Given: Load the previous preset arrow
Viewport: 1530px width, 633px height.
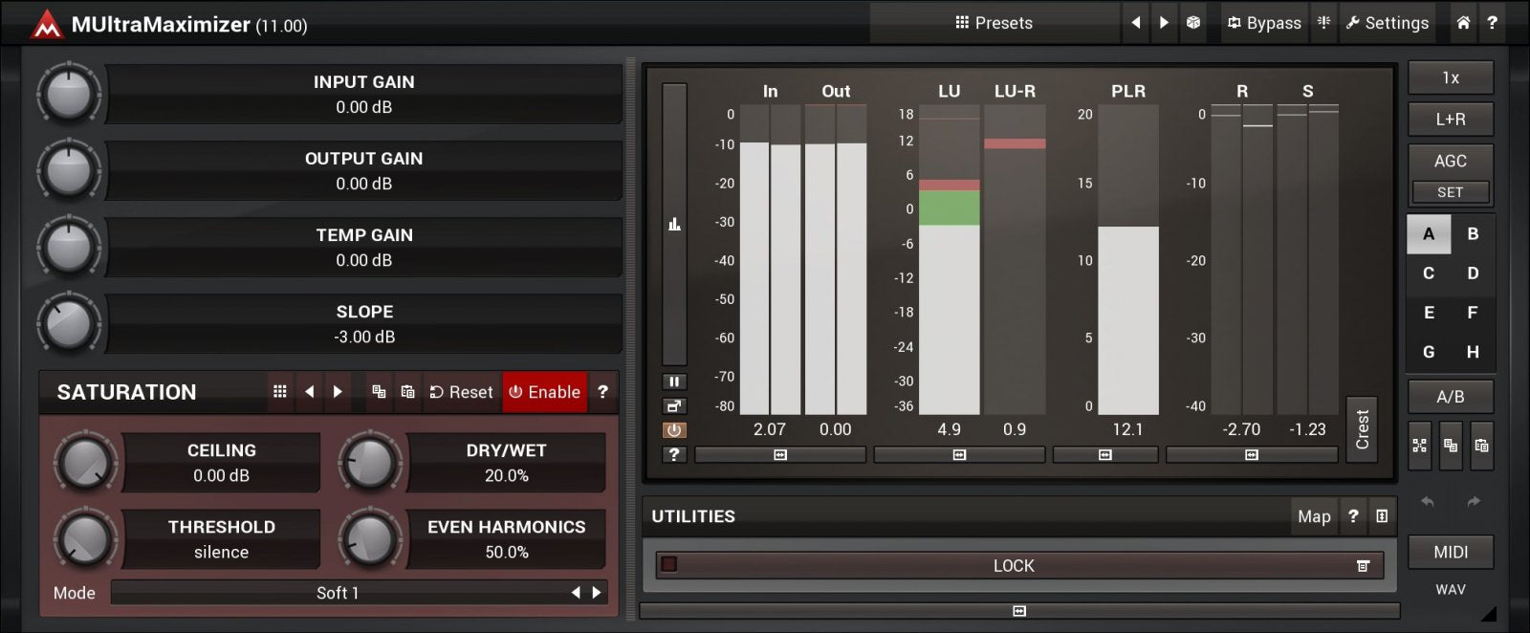Looking at the screenshot, I should click(1135, 23).
